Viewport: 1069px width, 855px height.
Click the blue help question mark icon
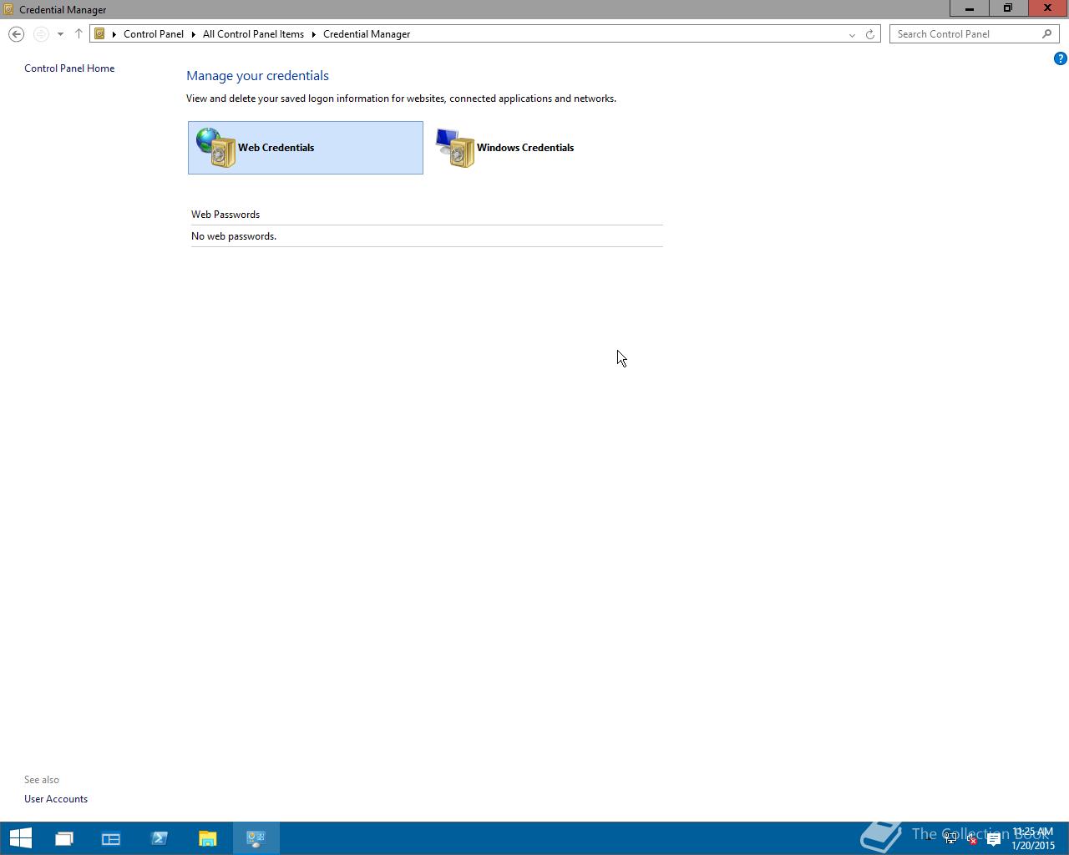tap(1060, 58)
